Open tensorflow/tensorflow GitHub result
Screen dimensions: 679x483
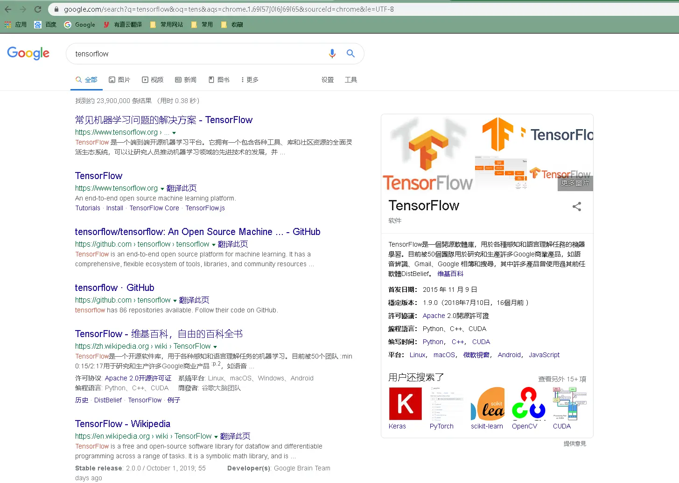tap(197, 232)
